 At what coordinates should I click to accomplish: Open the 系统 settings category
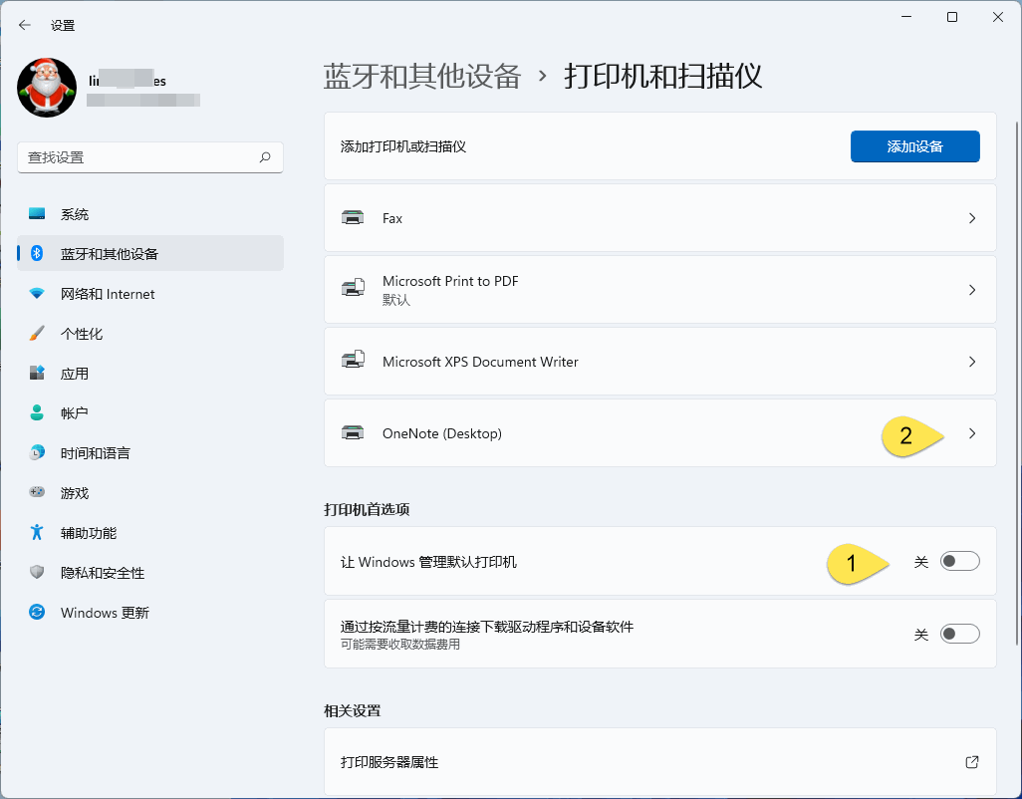tap(150, 214)
